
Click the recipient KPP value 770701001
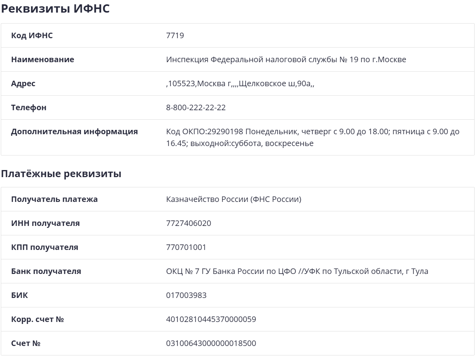(186, 248)
